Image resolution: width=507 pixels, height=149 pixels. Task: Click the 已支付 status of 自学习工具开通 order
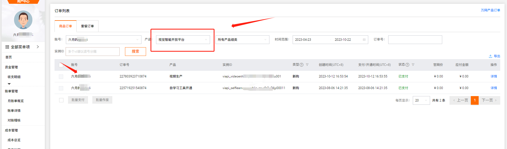point(403,88)
